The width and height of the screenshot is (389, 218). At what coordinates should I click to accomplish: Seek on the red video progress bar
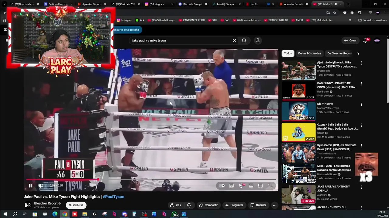(x=151, y=180)
